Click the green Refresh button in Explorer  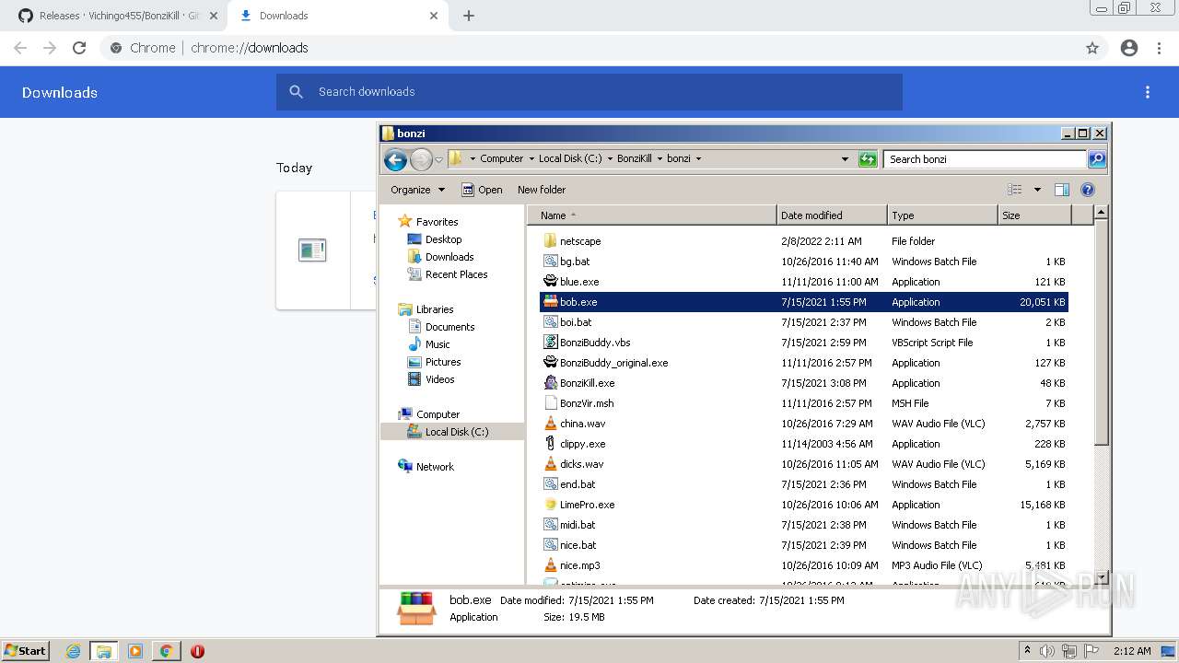[868, 159]
